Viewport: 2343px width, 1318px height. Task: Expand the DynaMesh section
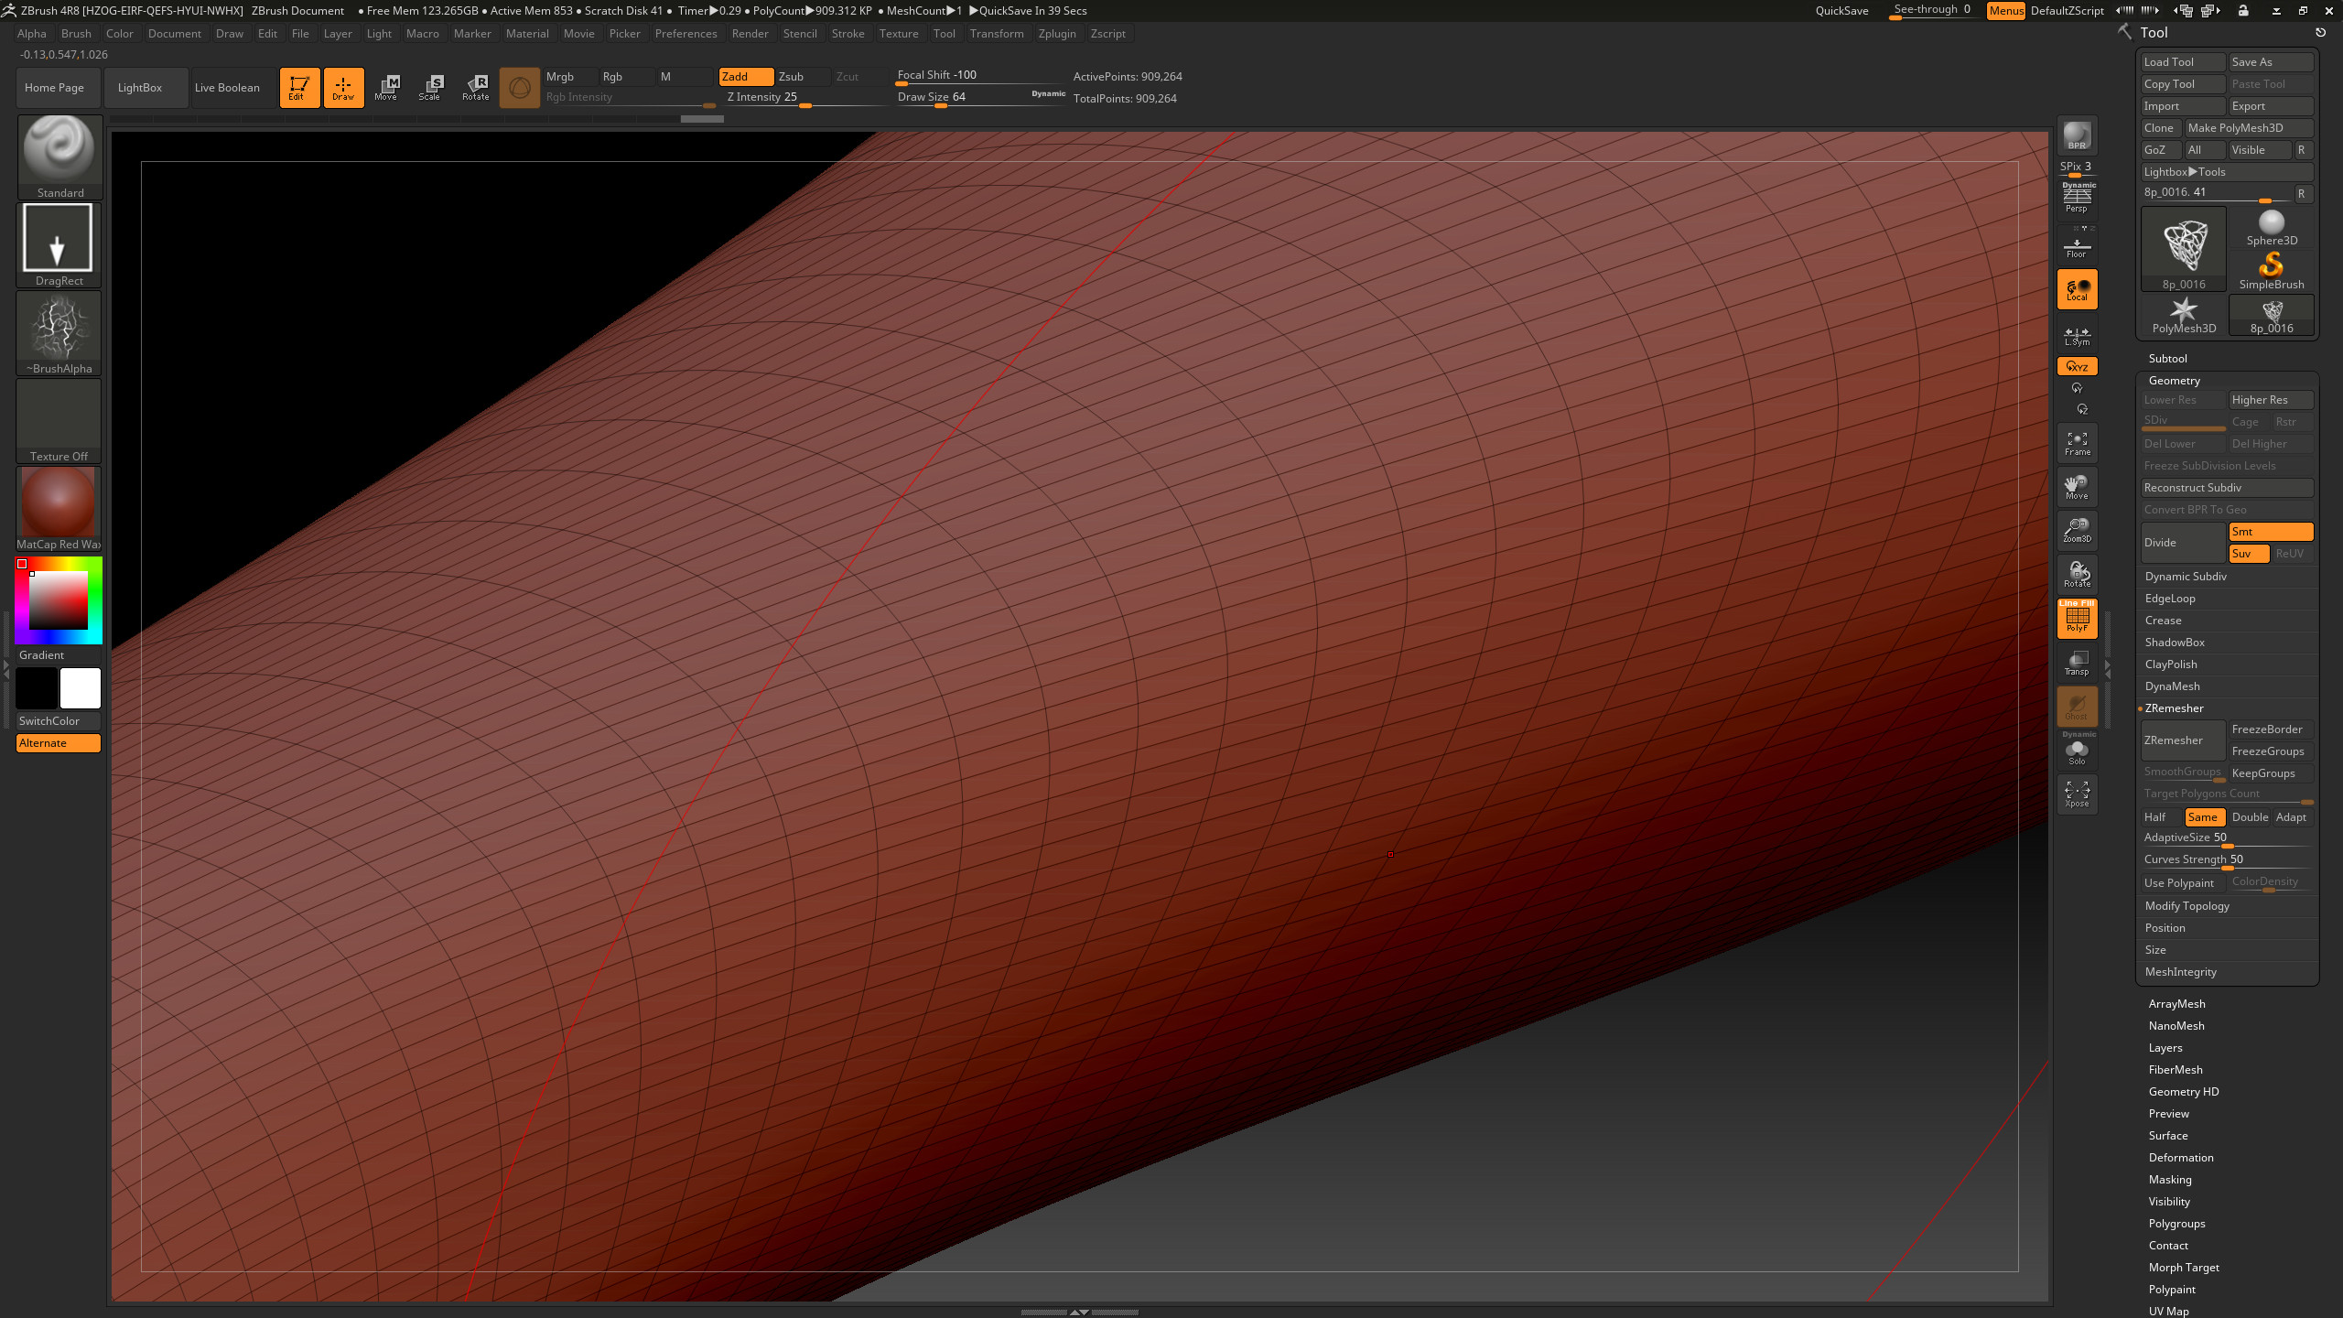click(2172, 686)
